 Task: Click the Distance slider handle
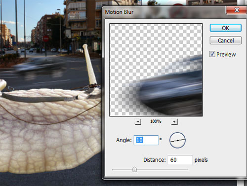tap(134, 169)
